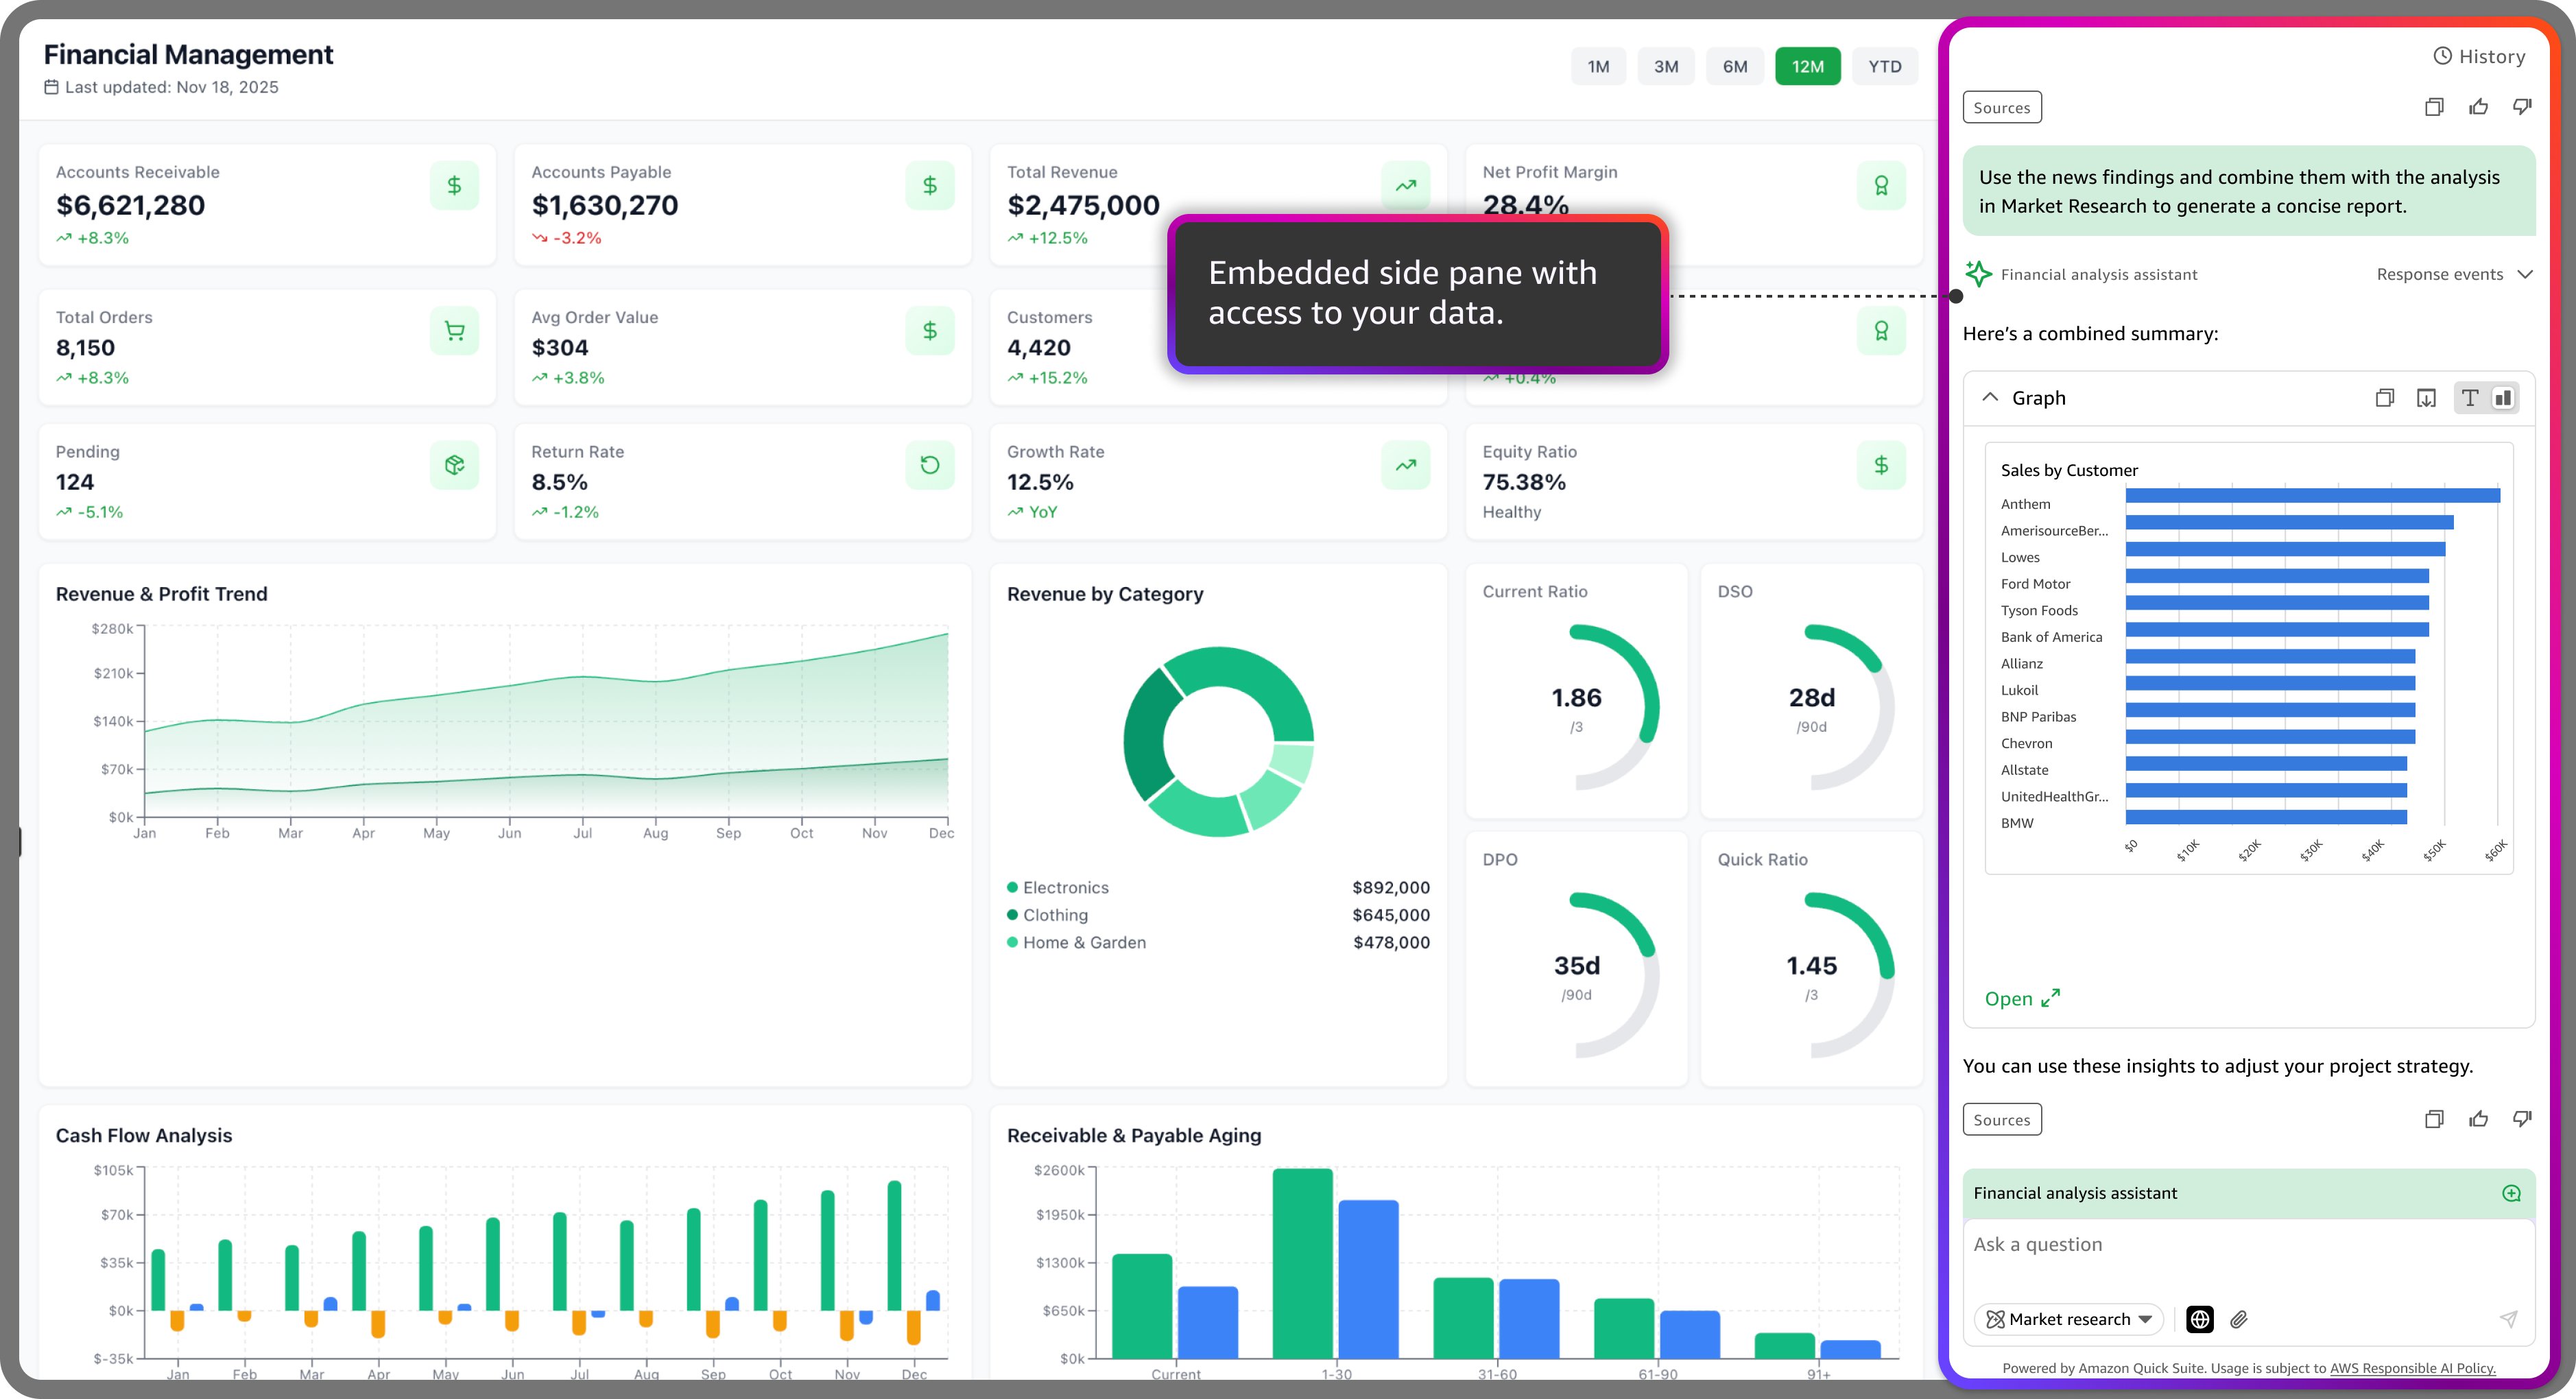Thumbs down the bottom response
This screenshot has width=2576, height=1399.
(x=2522, y=1119)
